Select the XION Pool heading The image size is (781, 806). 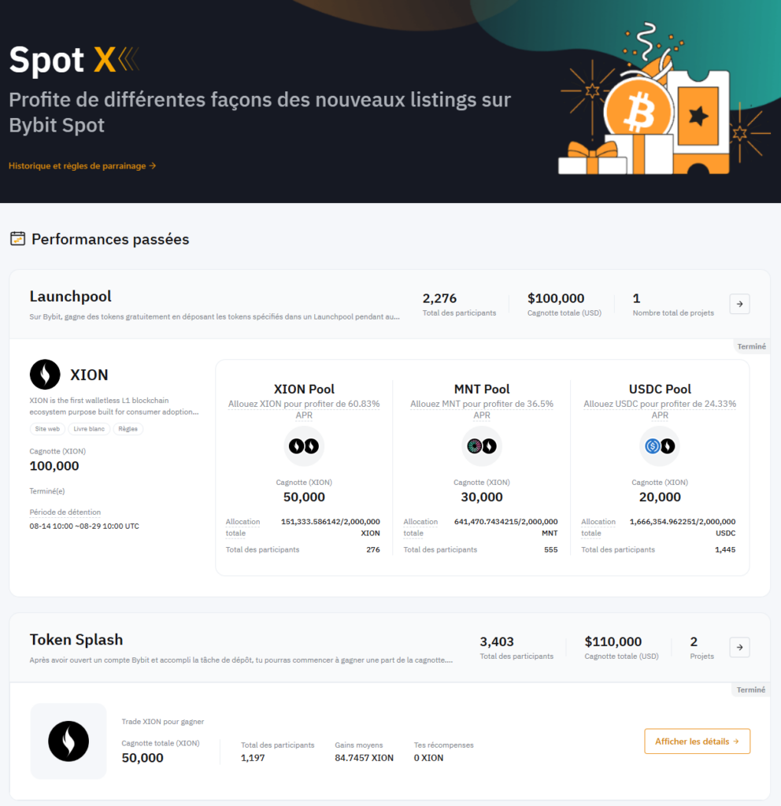304,389
